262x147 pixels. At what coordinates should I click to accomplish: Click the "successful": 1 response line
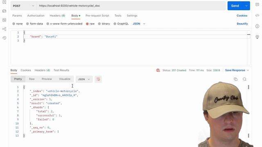[49, 115]
